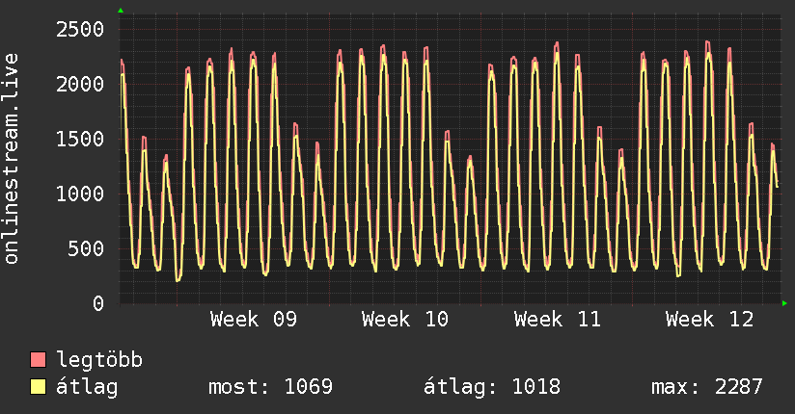
Task: Select the Week 11 axis label
Action: coord(558,320)
